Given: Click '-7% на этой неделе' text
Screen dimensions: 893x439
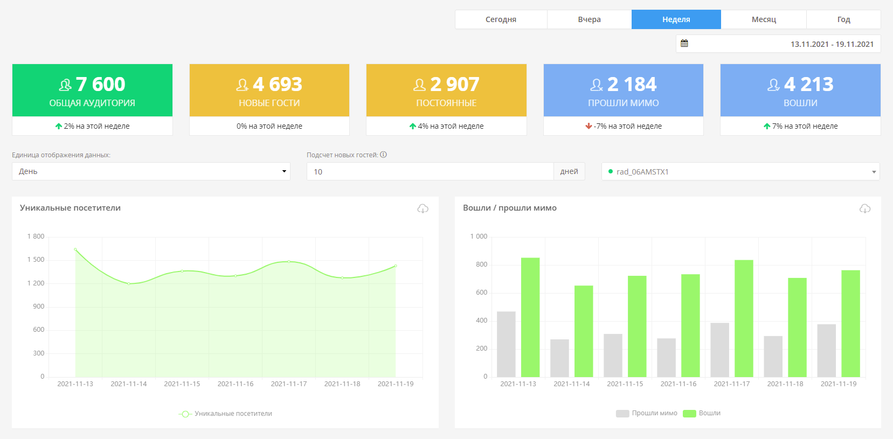Looking at the screenshot, I should point(628,126).
